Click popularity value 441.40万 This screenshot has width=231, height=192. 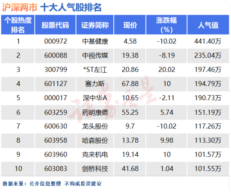tap(208, 41)
